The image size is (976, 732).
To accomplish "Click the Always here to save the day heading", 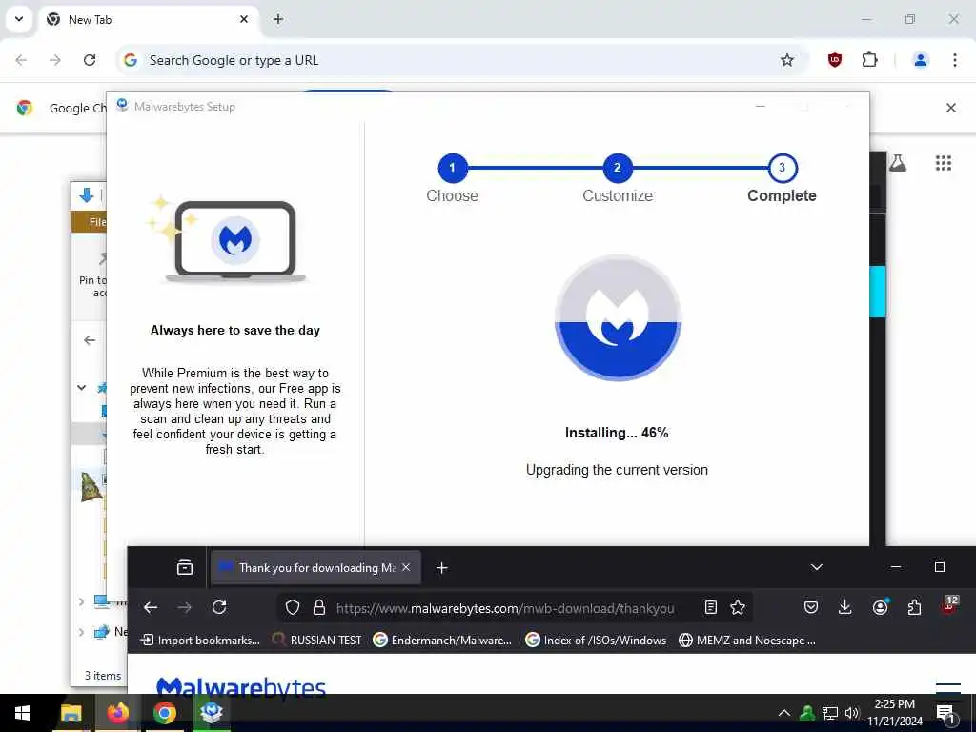I will pyautogui.click(x=235, y=331).
